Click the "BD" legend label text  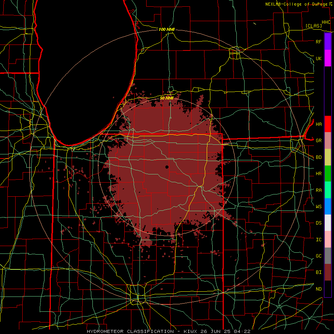coord(318,157)
